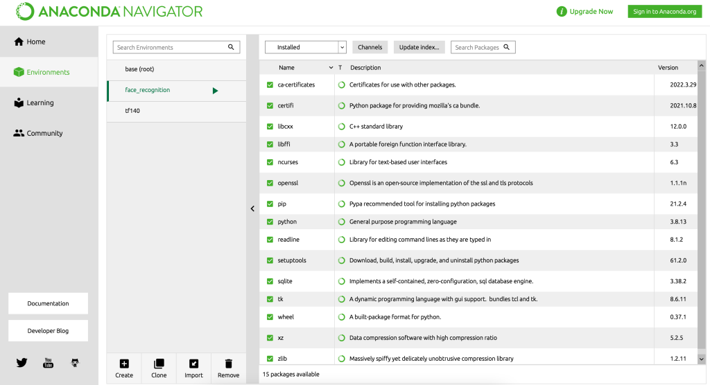Screen dimensions: 710x385
Task: Click the Import environment icon
Action: tap(193, 364)
